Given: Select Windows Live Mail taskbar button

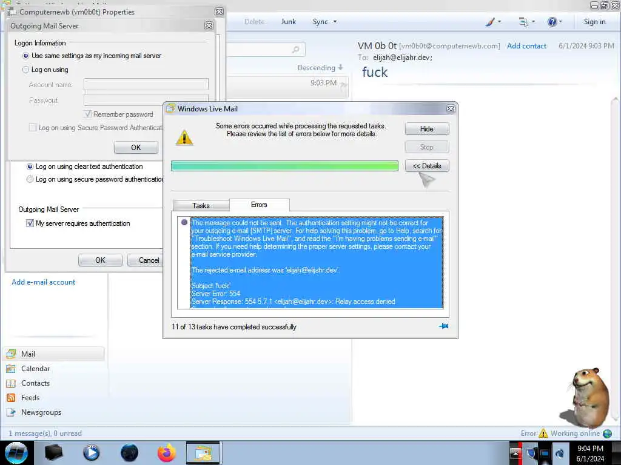Looking at the screenshot, I should (203, 453).
